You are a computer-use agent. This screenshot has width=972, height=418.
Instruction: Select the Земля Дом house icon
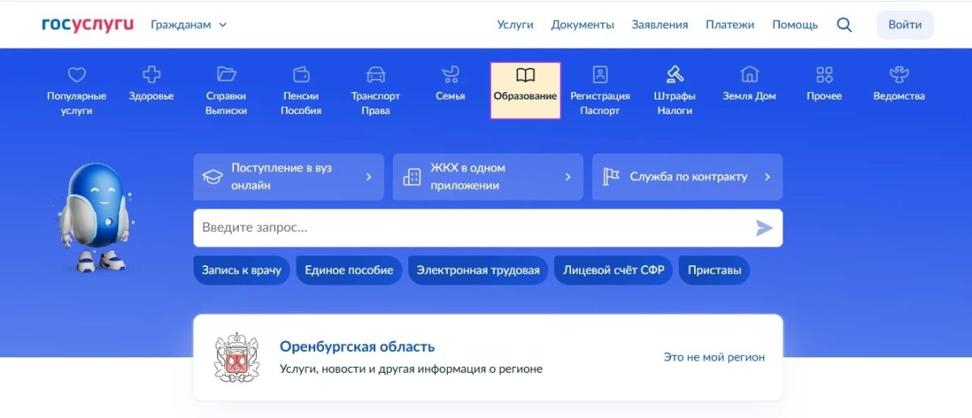(749, 74)
